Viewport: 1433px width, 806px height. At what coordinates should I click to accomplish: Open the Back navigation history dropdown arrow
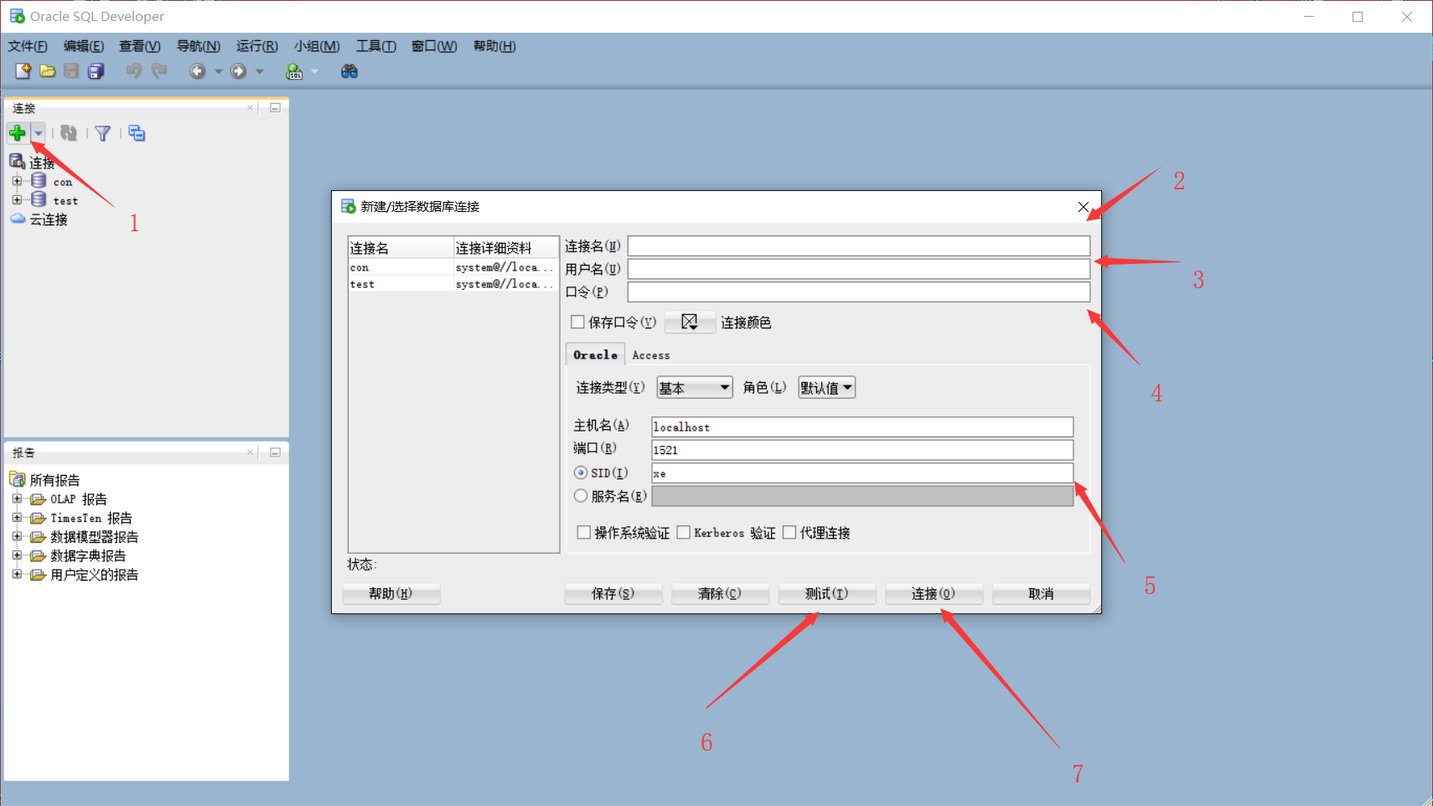click(x=218, y=72)
